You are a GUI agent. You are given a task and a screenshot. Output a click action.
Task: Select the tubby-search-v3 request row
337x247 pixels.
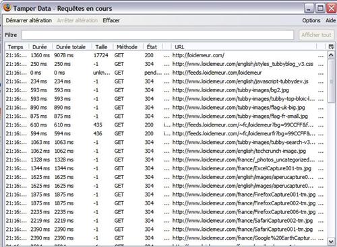pos(165,142)
